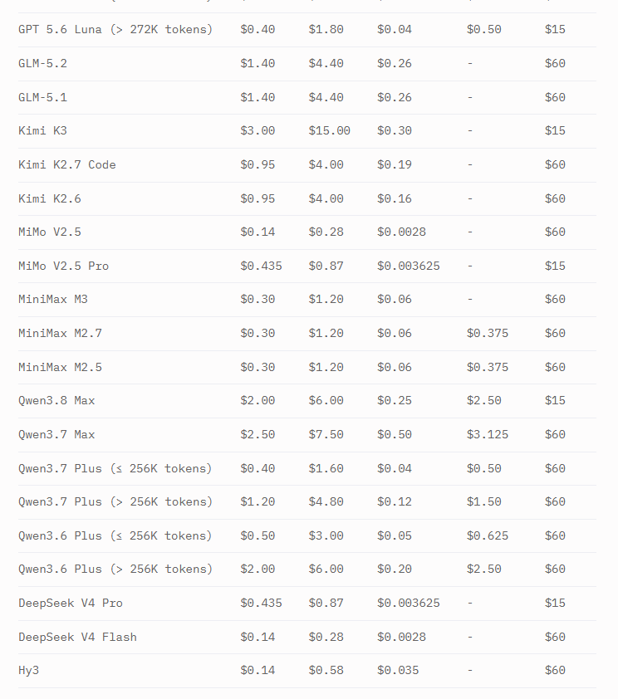Click the GLM-5.2 model name
Screen dimensions: 618x699
pos(43,63)
